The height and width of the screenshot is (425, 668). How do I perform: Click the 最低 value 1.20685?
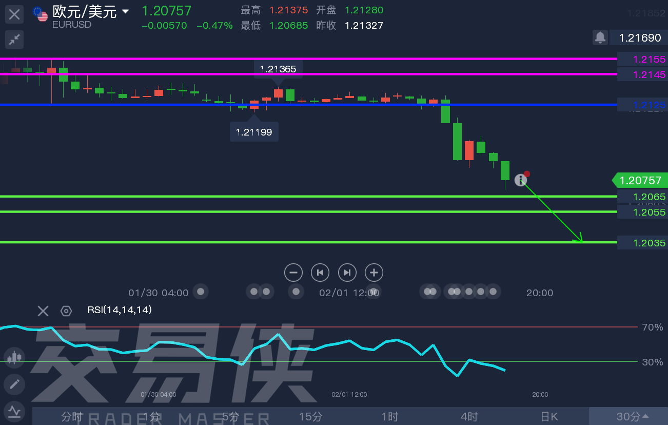(288, 25)
